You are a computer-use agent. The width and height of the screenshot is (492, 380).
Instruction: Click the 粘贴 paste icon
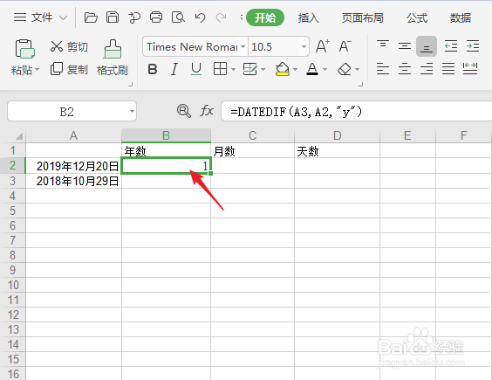tap(24, 49)
